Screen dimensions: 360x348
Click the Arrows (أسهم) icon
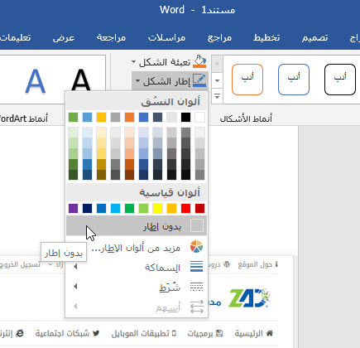(196, 307)
